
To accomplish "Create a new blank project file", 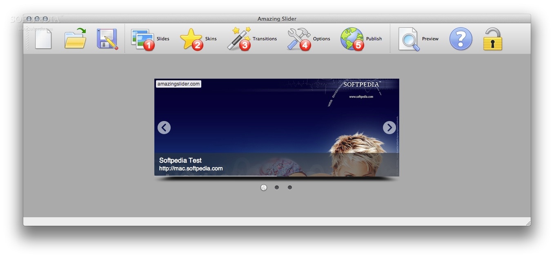I will tap(43, 39).
